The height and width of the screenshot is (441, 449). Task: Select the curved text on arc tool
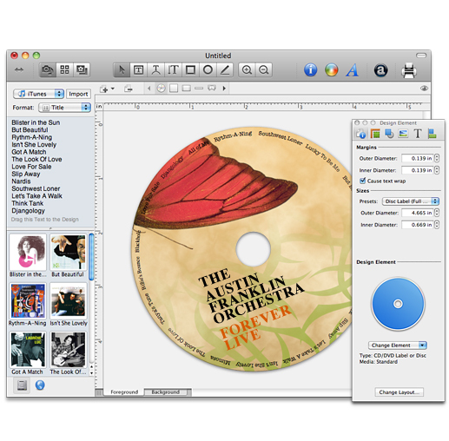point(155,69)
